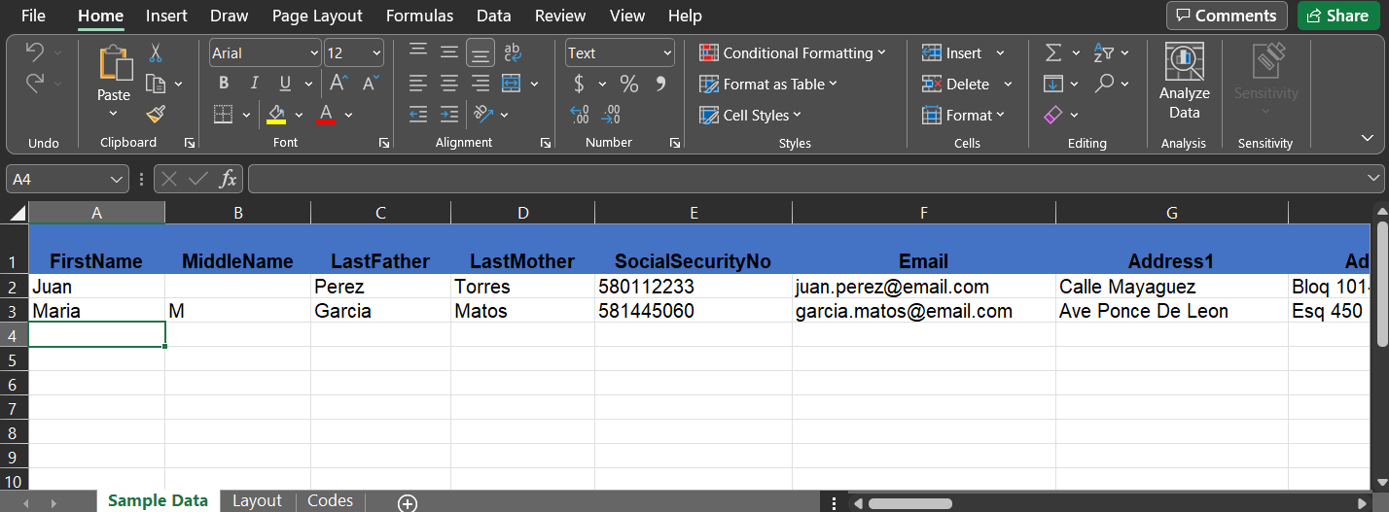Viewport: 1389px width, 512px height.
Task: Apply the red font color
Action: 327,115
